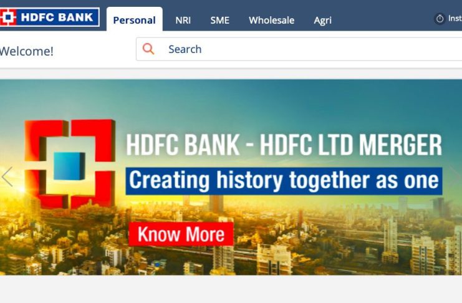Click the Welcome! greeting text
462x303 pixels.
[27, 51]
